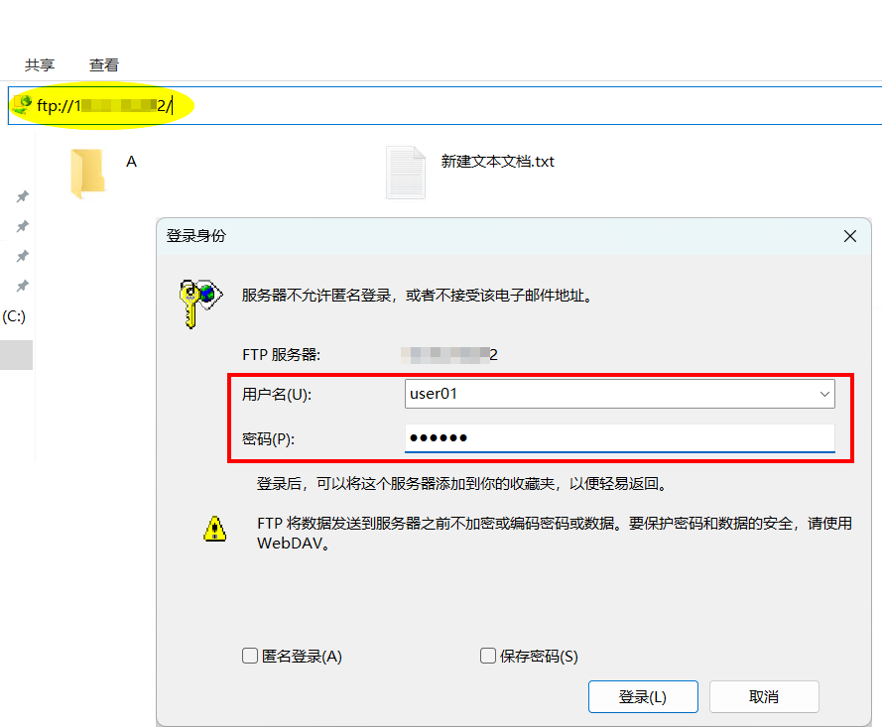
Task: Click the second pin icon in sidebar
Action: [22, 225]
